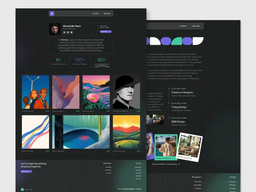Open LinkedIn in the front page footer socials
256x192 pixels.
[x=138, y=173]
